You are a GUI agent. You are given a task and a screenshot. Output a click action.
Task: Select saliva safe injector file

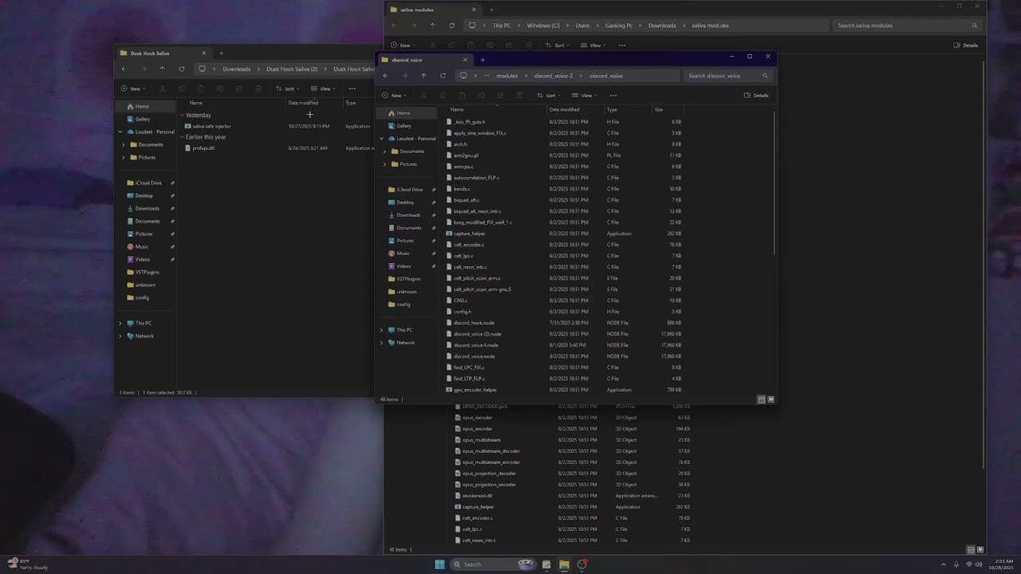pyautogui.click(x=211, y=126)
